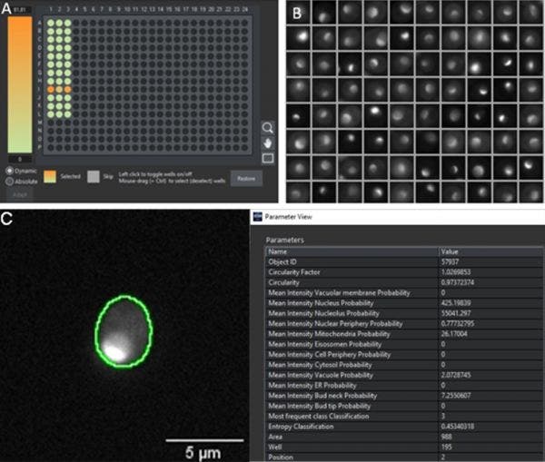This screenshot has width=545, height=462.
Task: Click the green-outlined cell in the image
Action: 124,333
